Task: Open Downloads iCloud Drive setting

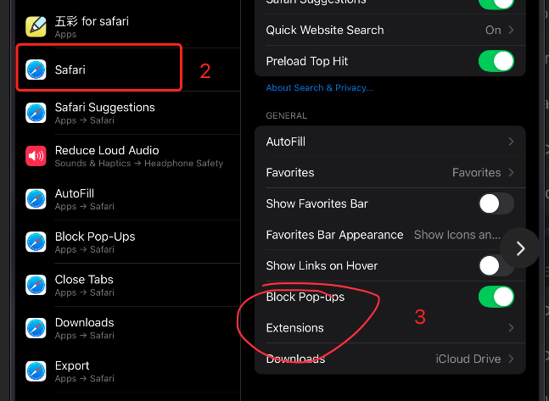Action: [390, 359]
